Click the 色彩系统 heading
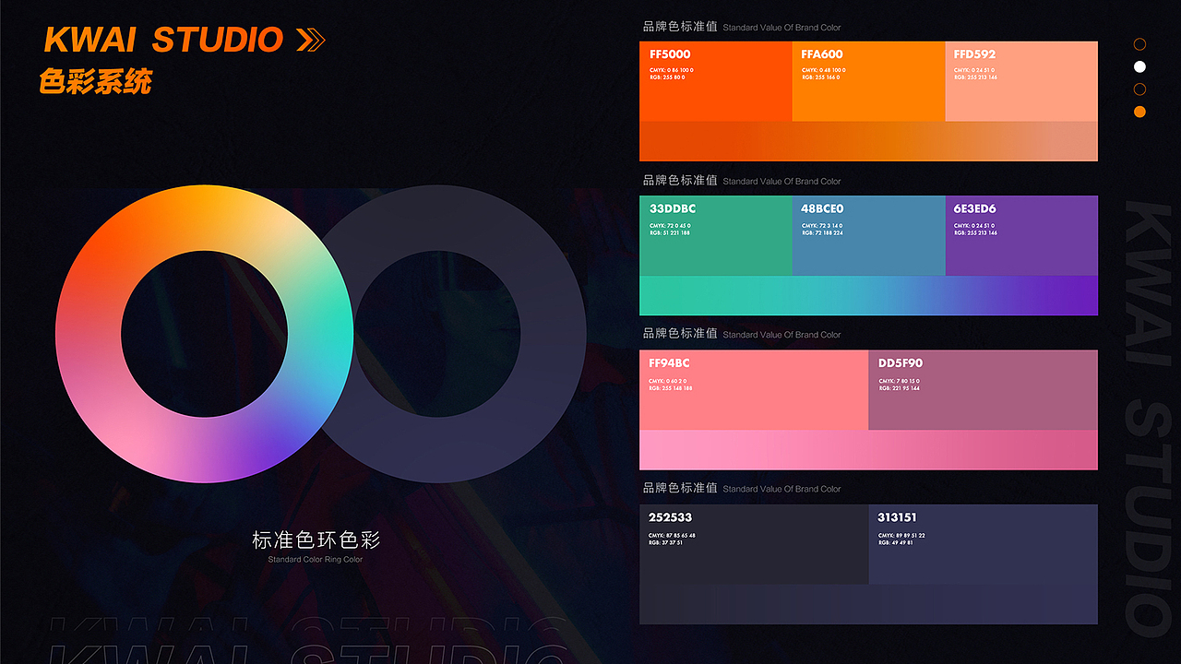 95,82
